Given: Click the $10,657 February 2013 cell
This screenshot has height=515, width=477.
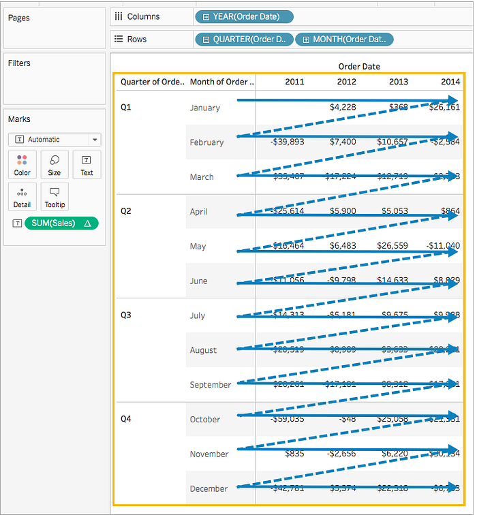Looking at the screenshot, I should [x=393, y=142].
